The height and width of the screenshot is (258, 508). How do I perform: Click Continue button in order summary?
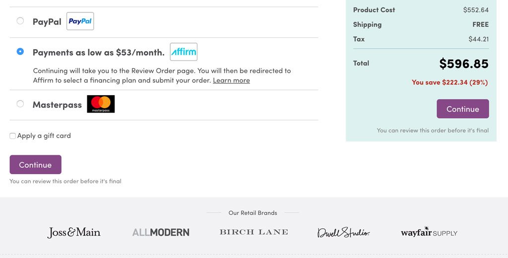tap(462, 109)
